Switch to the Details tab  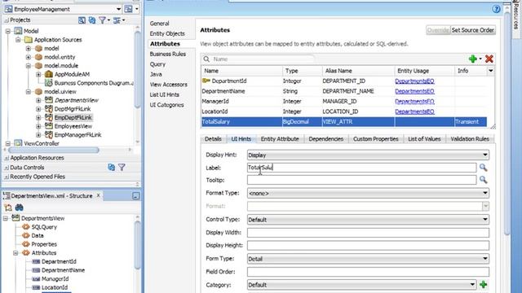(213, 139)
